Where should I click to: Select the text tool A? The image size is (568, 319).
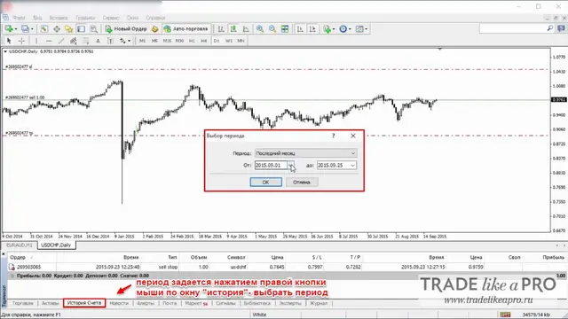click(98, 41)
